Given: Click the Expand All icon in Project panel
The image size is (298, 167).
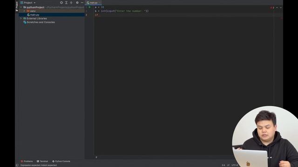Looking at the screenshot, I should click(x=66, y=3).
